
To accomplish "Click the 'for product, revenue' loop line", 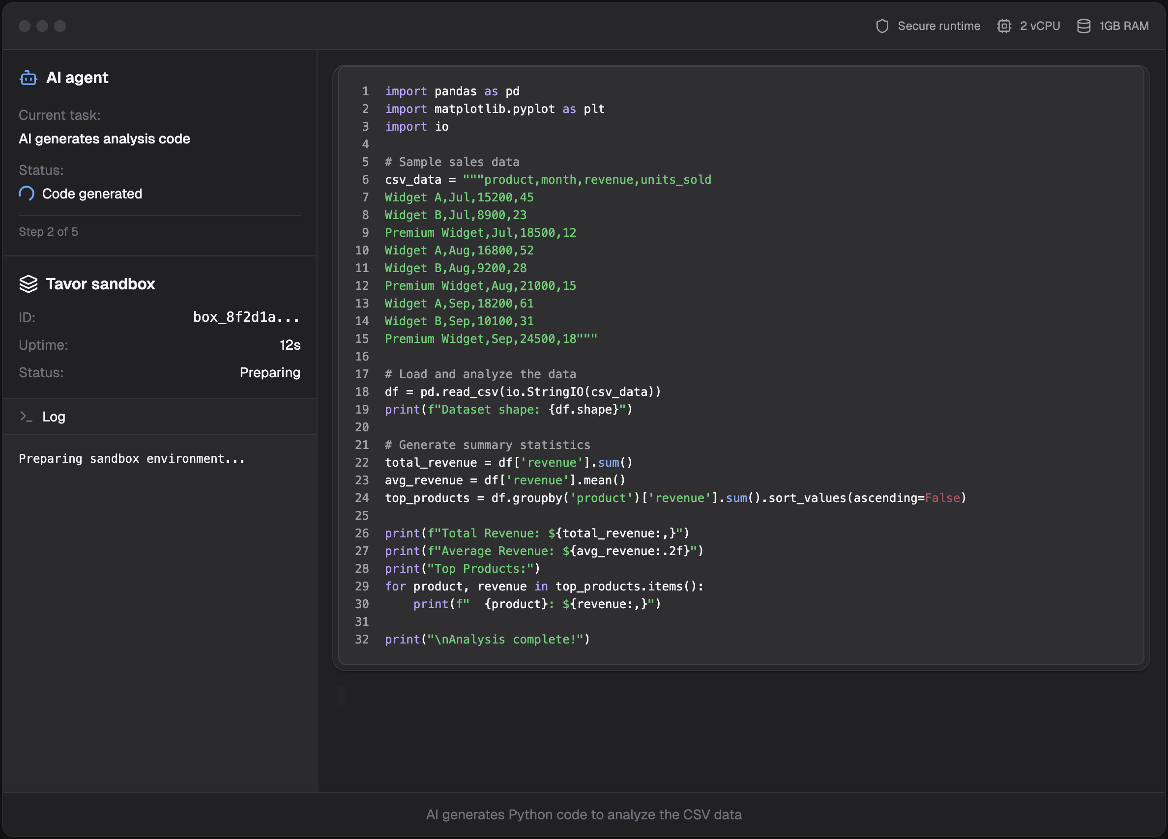I will (544, 587).
